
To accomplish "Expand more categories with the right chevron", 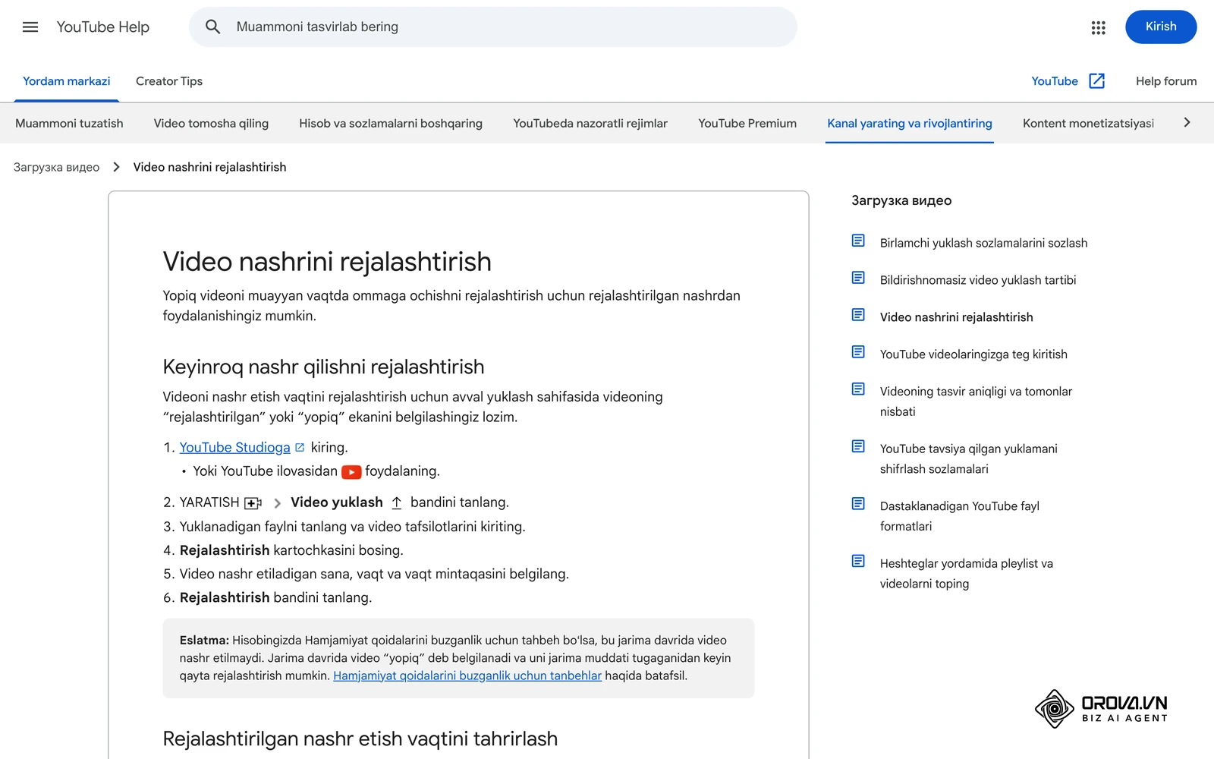I will 1187,123.
